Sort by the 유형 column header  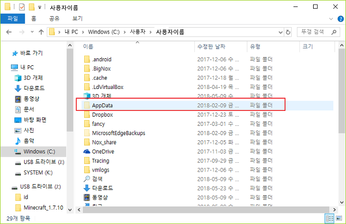coord(255,47)
